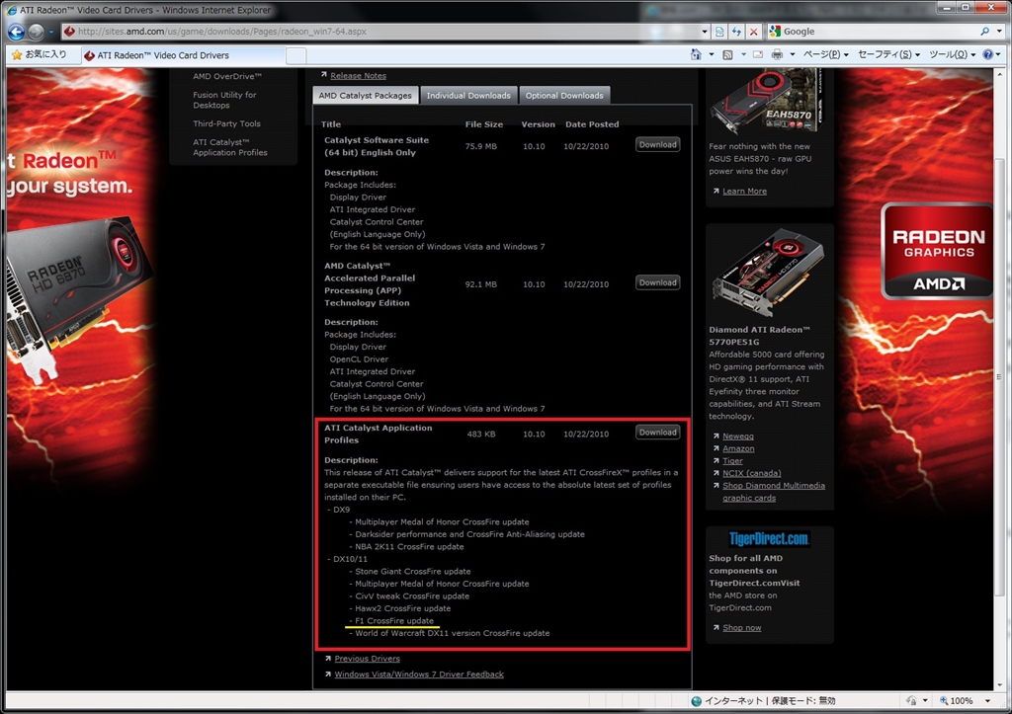Click Shop now under TigerDirect
Viewport: 1012px width, 714px height.
741,627
